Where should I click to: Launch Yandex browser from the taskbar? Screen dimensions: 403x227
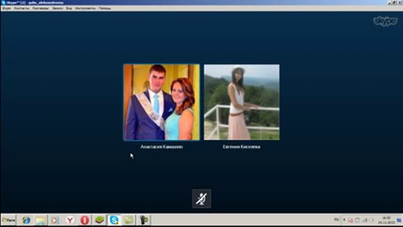(70, 220)
